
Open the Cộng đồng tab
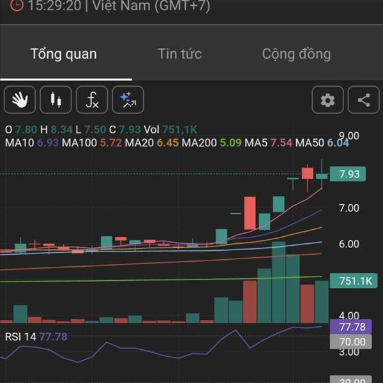click(296, 54)
